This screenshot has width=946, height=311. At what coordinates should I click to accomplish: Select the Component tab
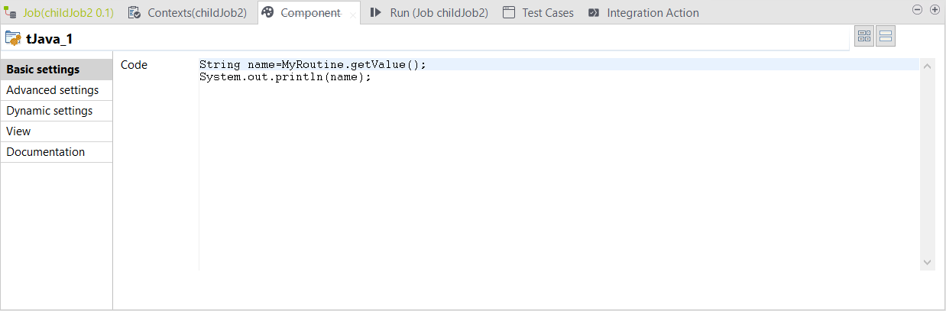click(309, 13)
